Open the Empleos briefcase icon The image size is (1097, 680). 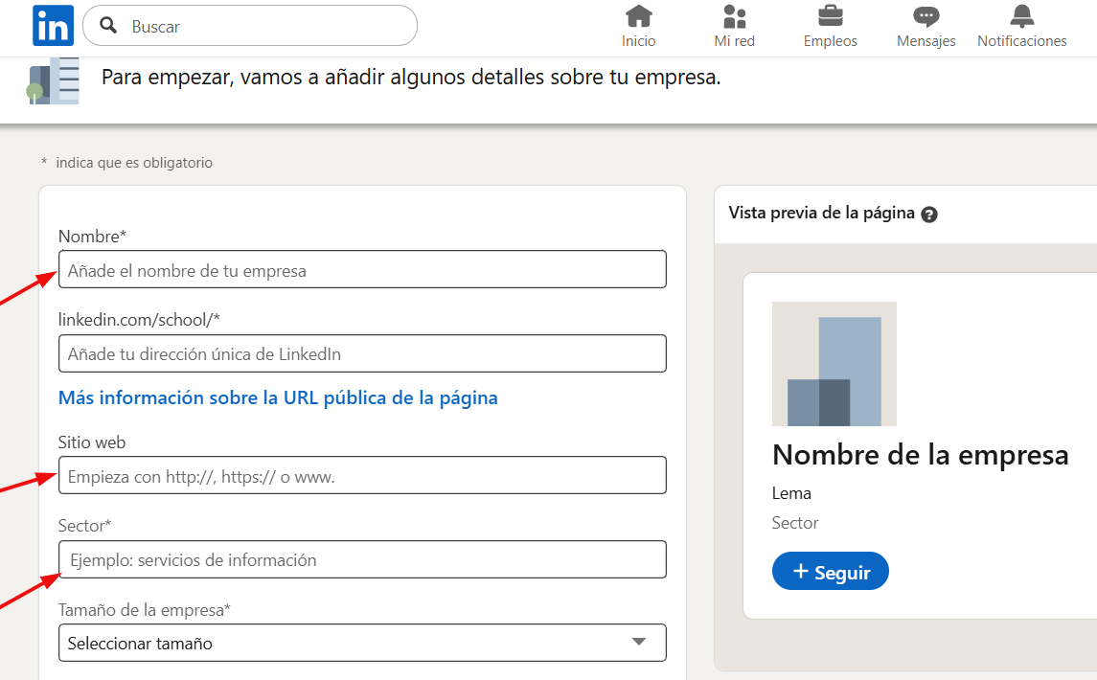tap(830, 17)
